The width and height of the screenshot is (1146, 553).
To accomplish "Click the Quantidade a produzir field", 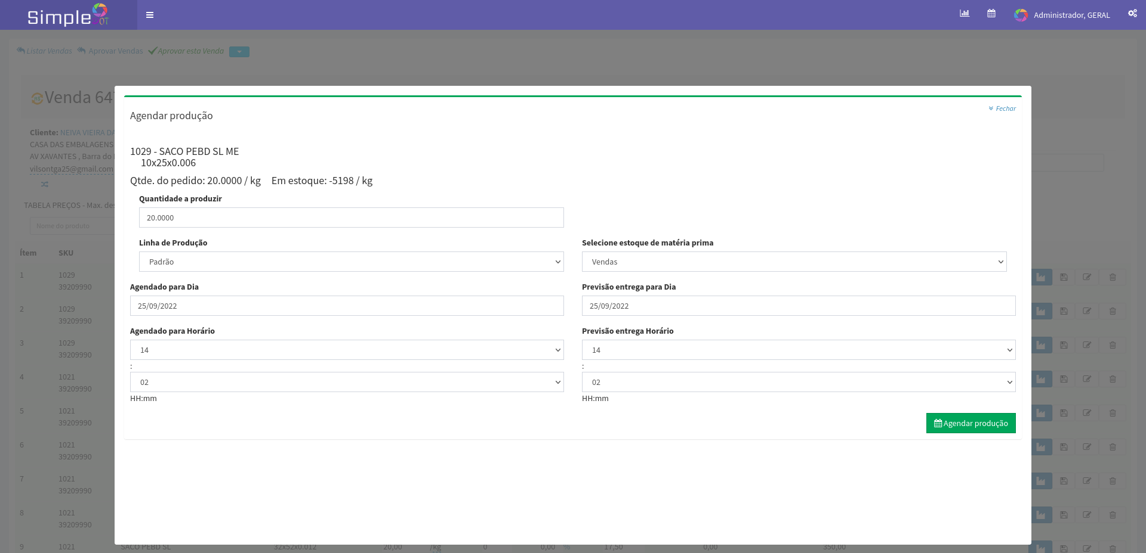I will pos(351,218).
